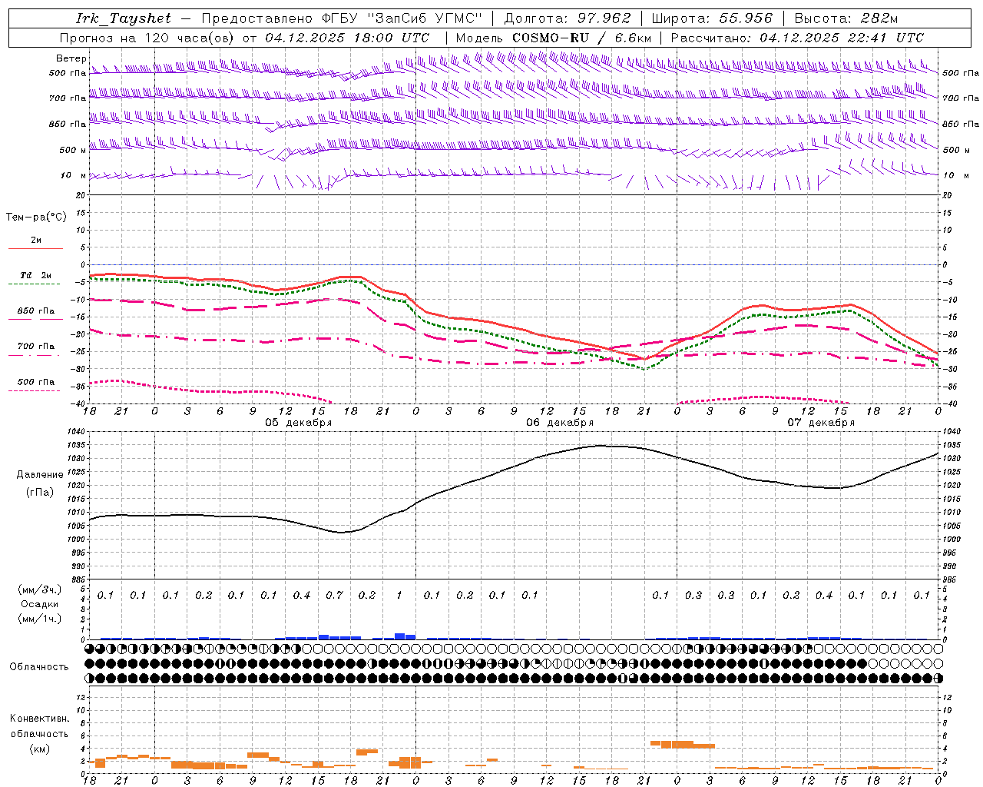Click the Долгота: 97.962 value

coord(568,18)
